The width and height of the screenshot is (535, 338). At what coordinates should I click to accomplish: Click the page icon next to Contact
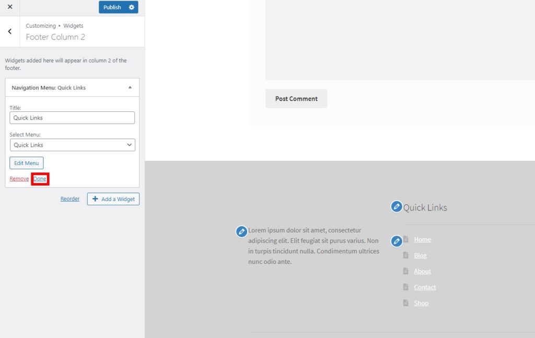click(405, 287)
